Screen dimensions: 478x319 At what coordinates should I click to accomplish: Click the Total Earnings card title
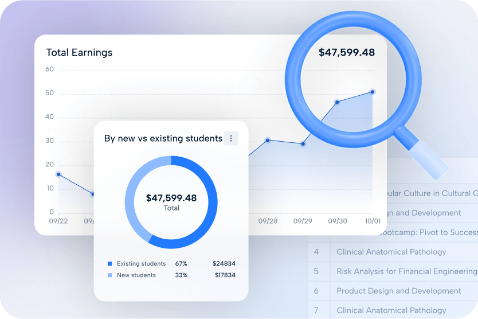coord(79,53)
